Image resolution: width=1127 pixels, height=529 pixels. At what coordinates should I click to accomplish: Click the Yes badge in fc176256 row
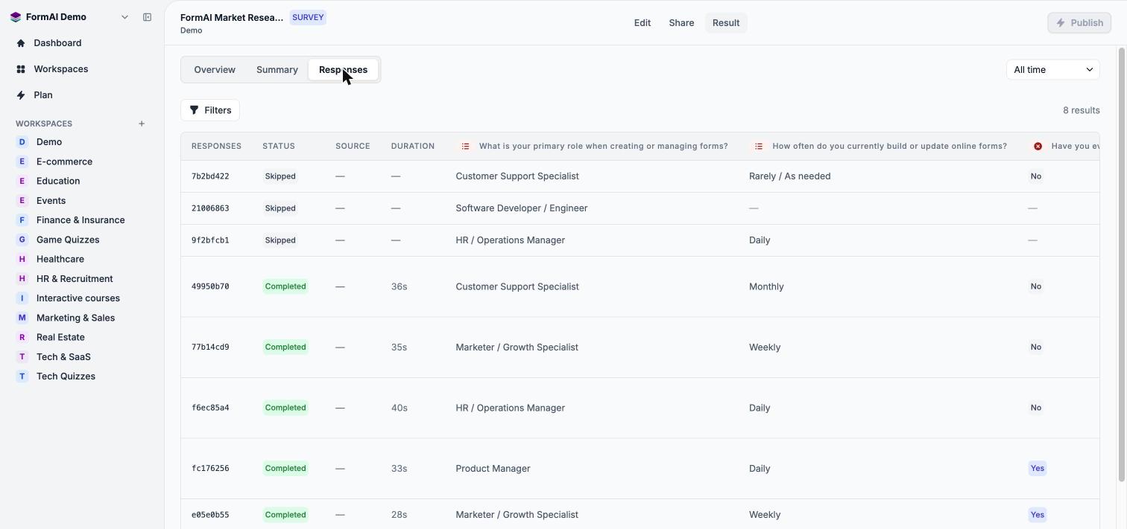pyautogui.click(x=1037, y=469)
